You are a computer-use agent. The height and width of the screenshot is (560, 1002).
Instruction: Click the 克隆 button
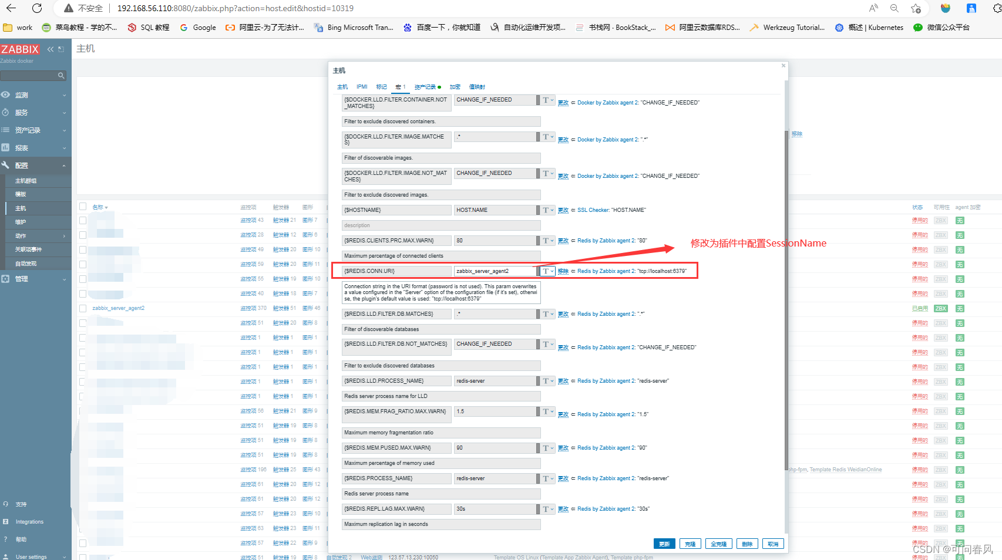(x=690, y=544)
